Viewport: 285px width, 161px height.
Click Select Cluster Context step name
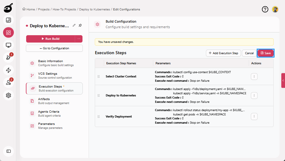tap(121, 77)
